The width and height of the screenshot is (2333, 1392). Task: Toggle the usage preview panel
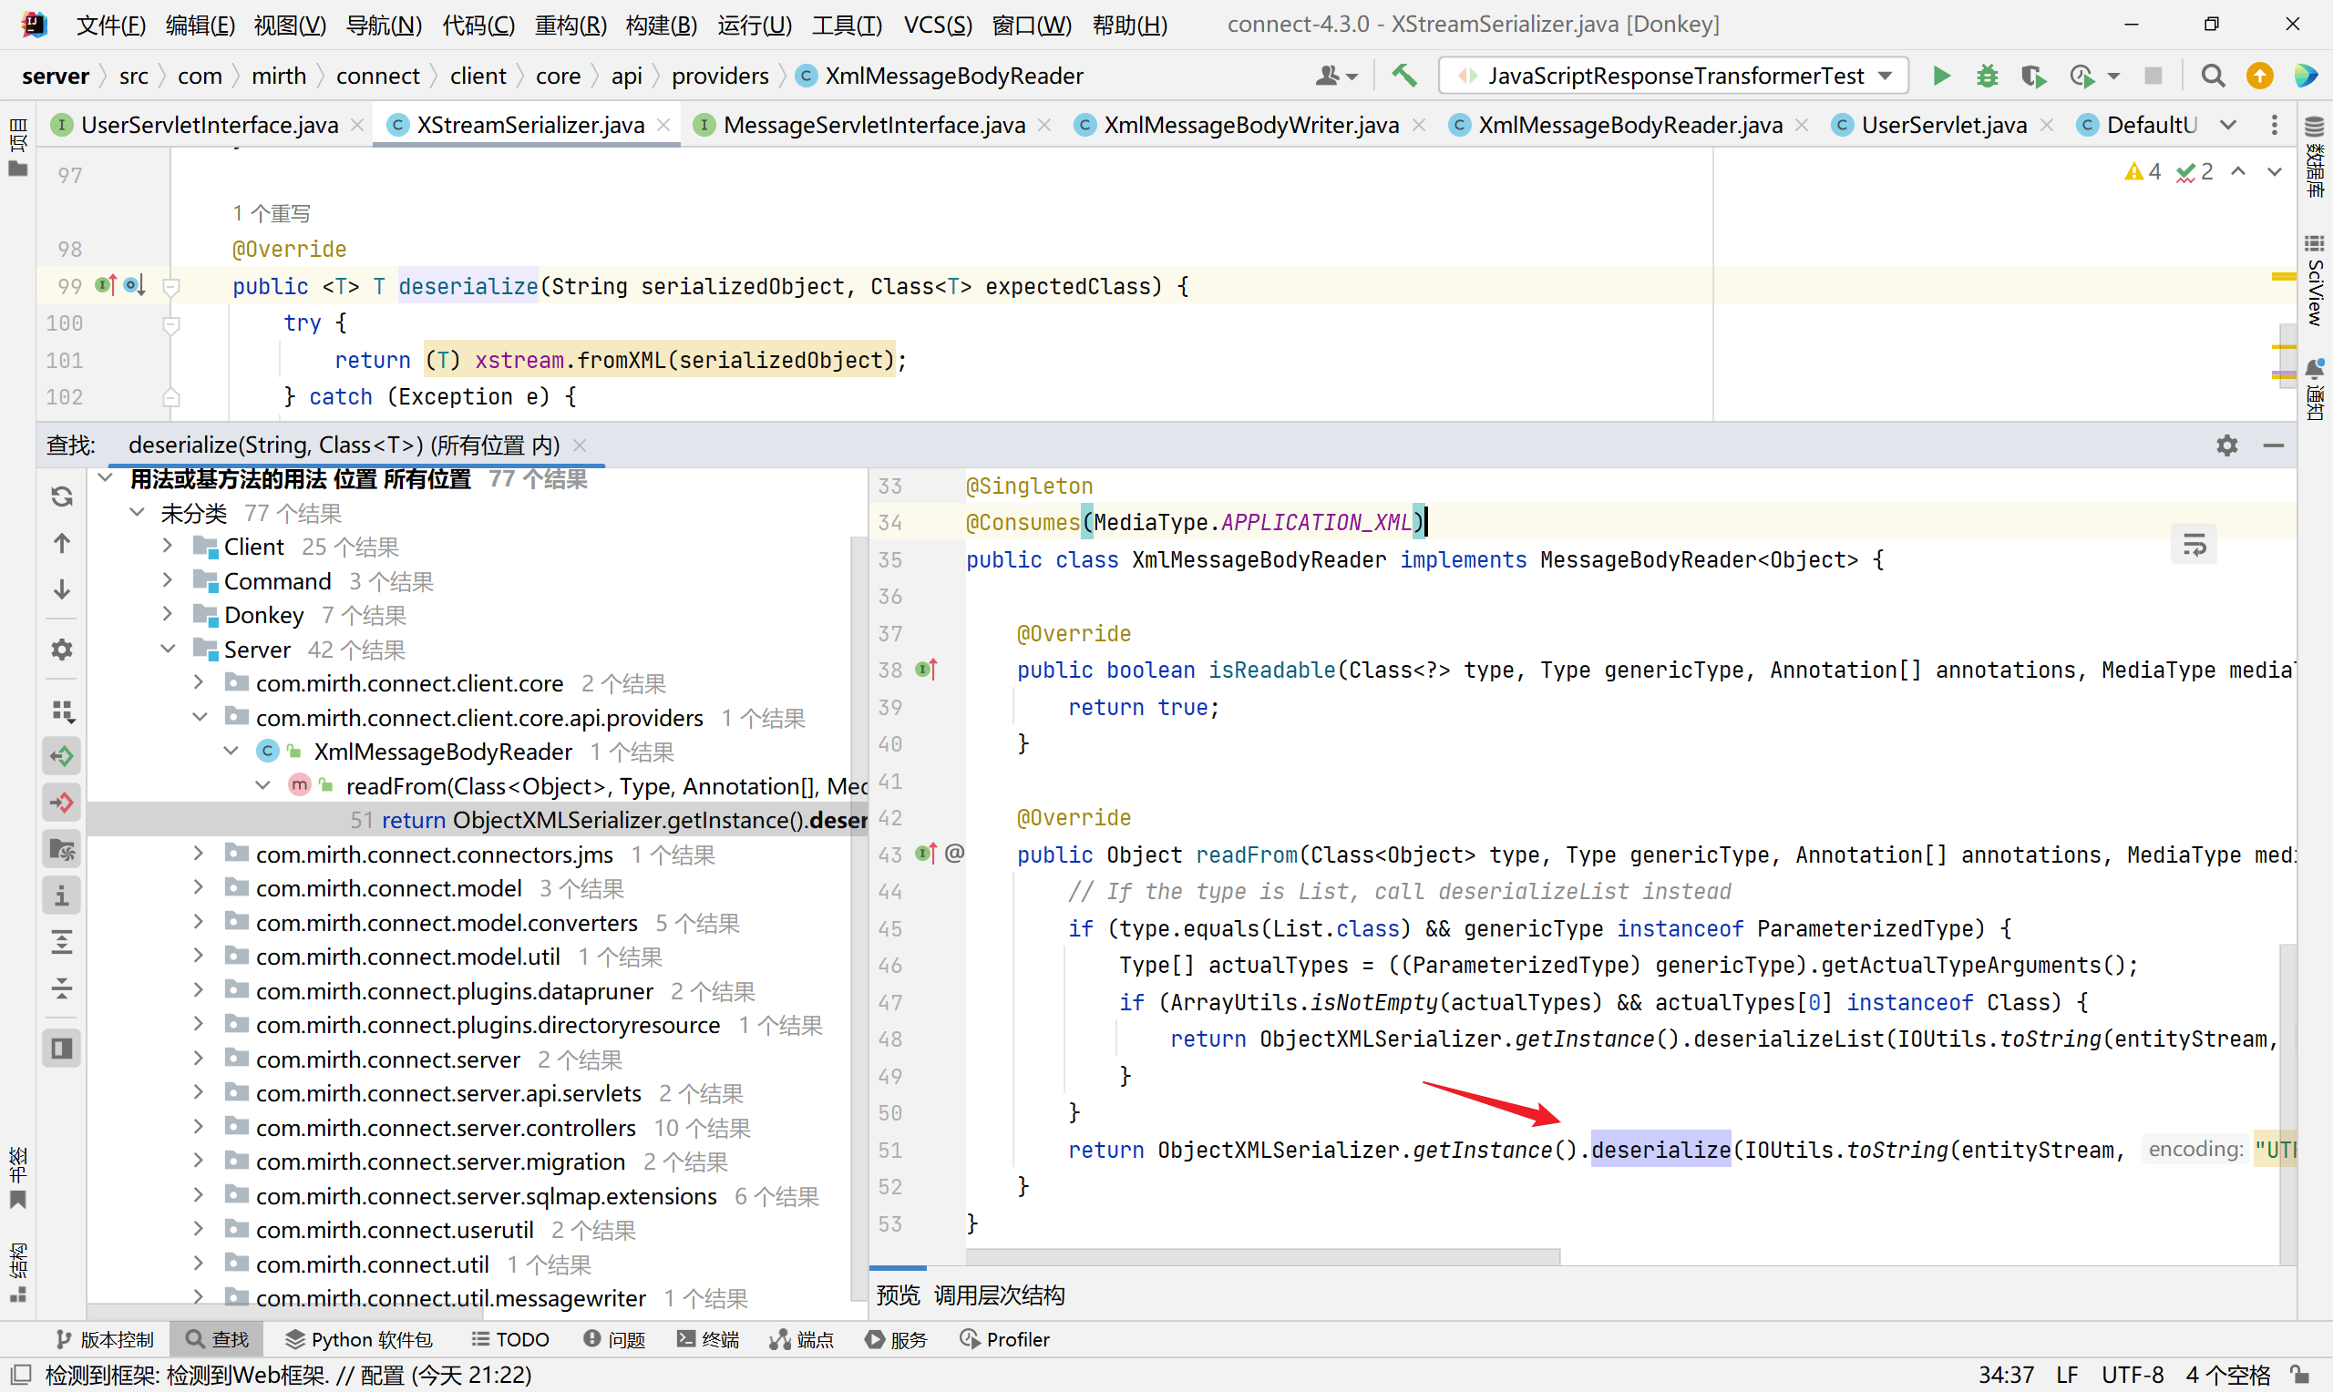coord(62,1048)
